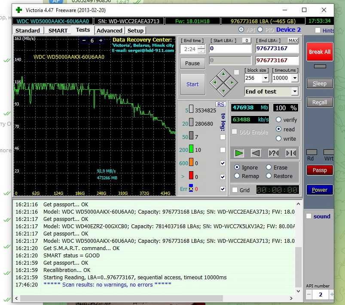Select the Restore radio option
345x305 pixels.
[x=269, y=176]
